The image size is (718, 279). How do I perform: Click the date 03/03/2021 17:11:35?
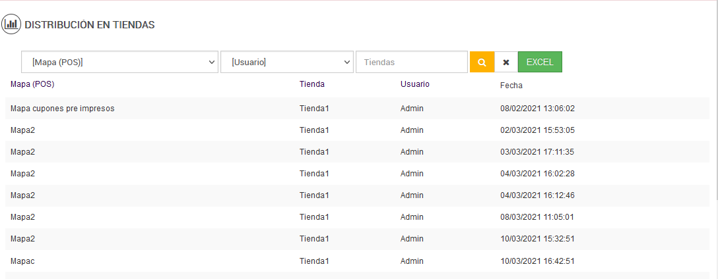(537, 152)
